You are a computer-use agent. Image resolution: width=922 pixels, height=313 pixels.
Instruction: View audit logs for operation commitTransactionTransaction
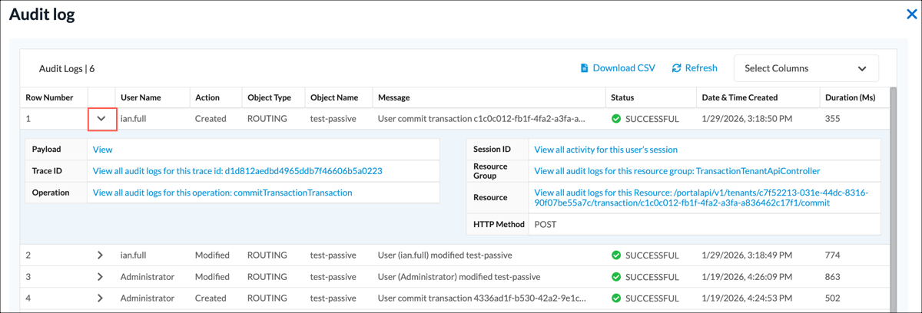[222, 193]
